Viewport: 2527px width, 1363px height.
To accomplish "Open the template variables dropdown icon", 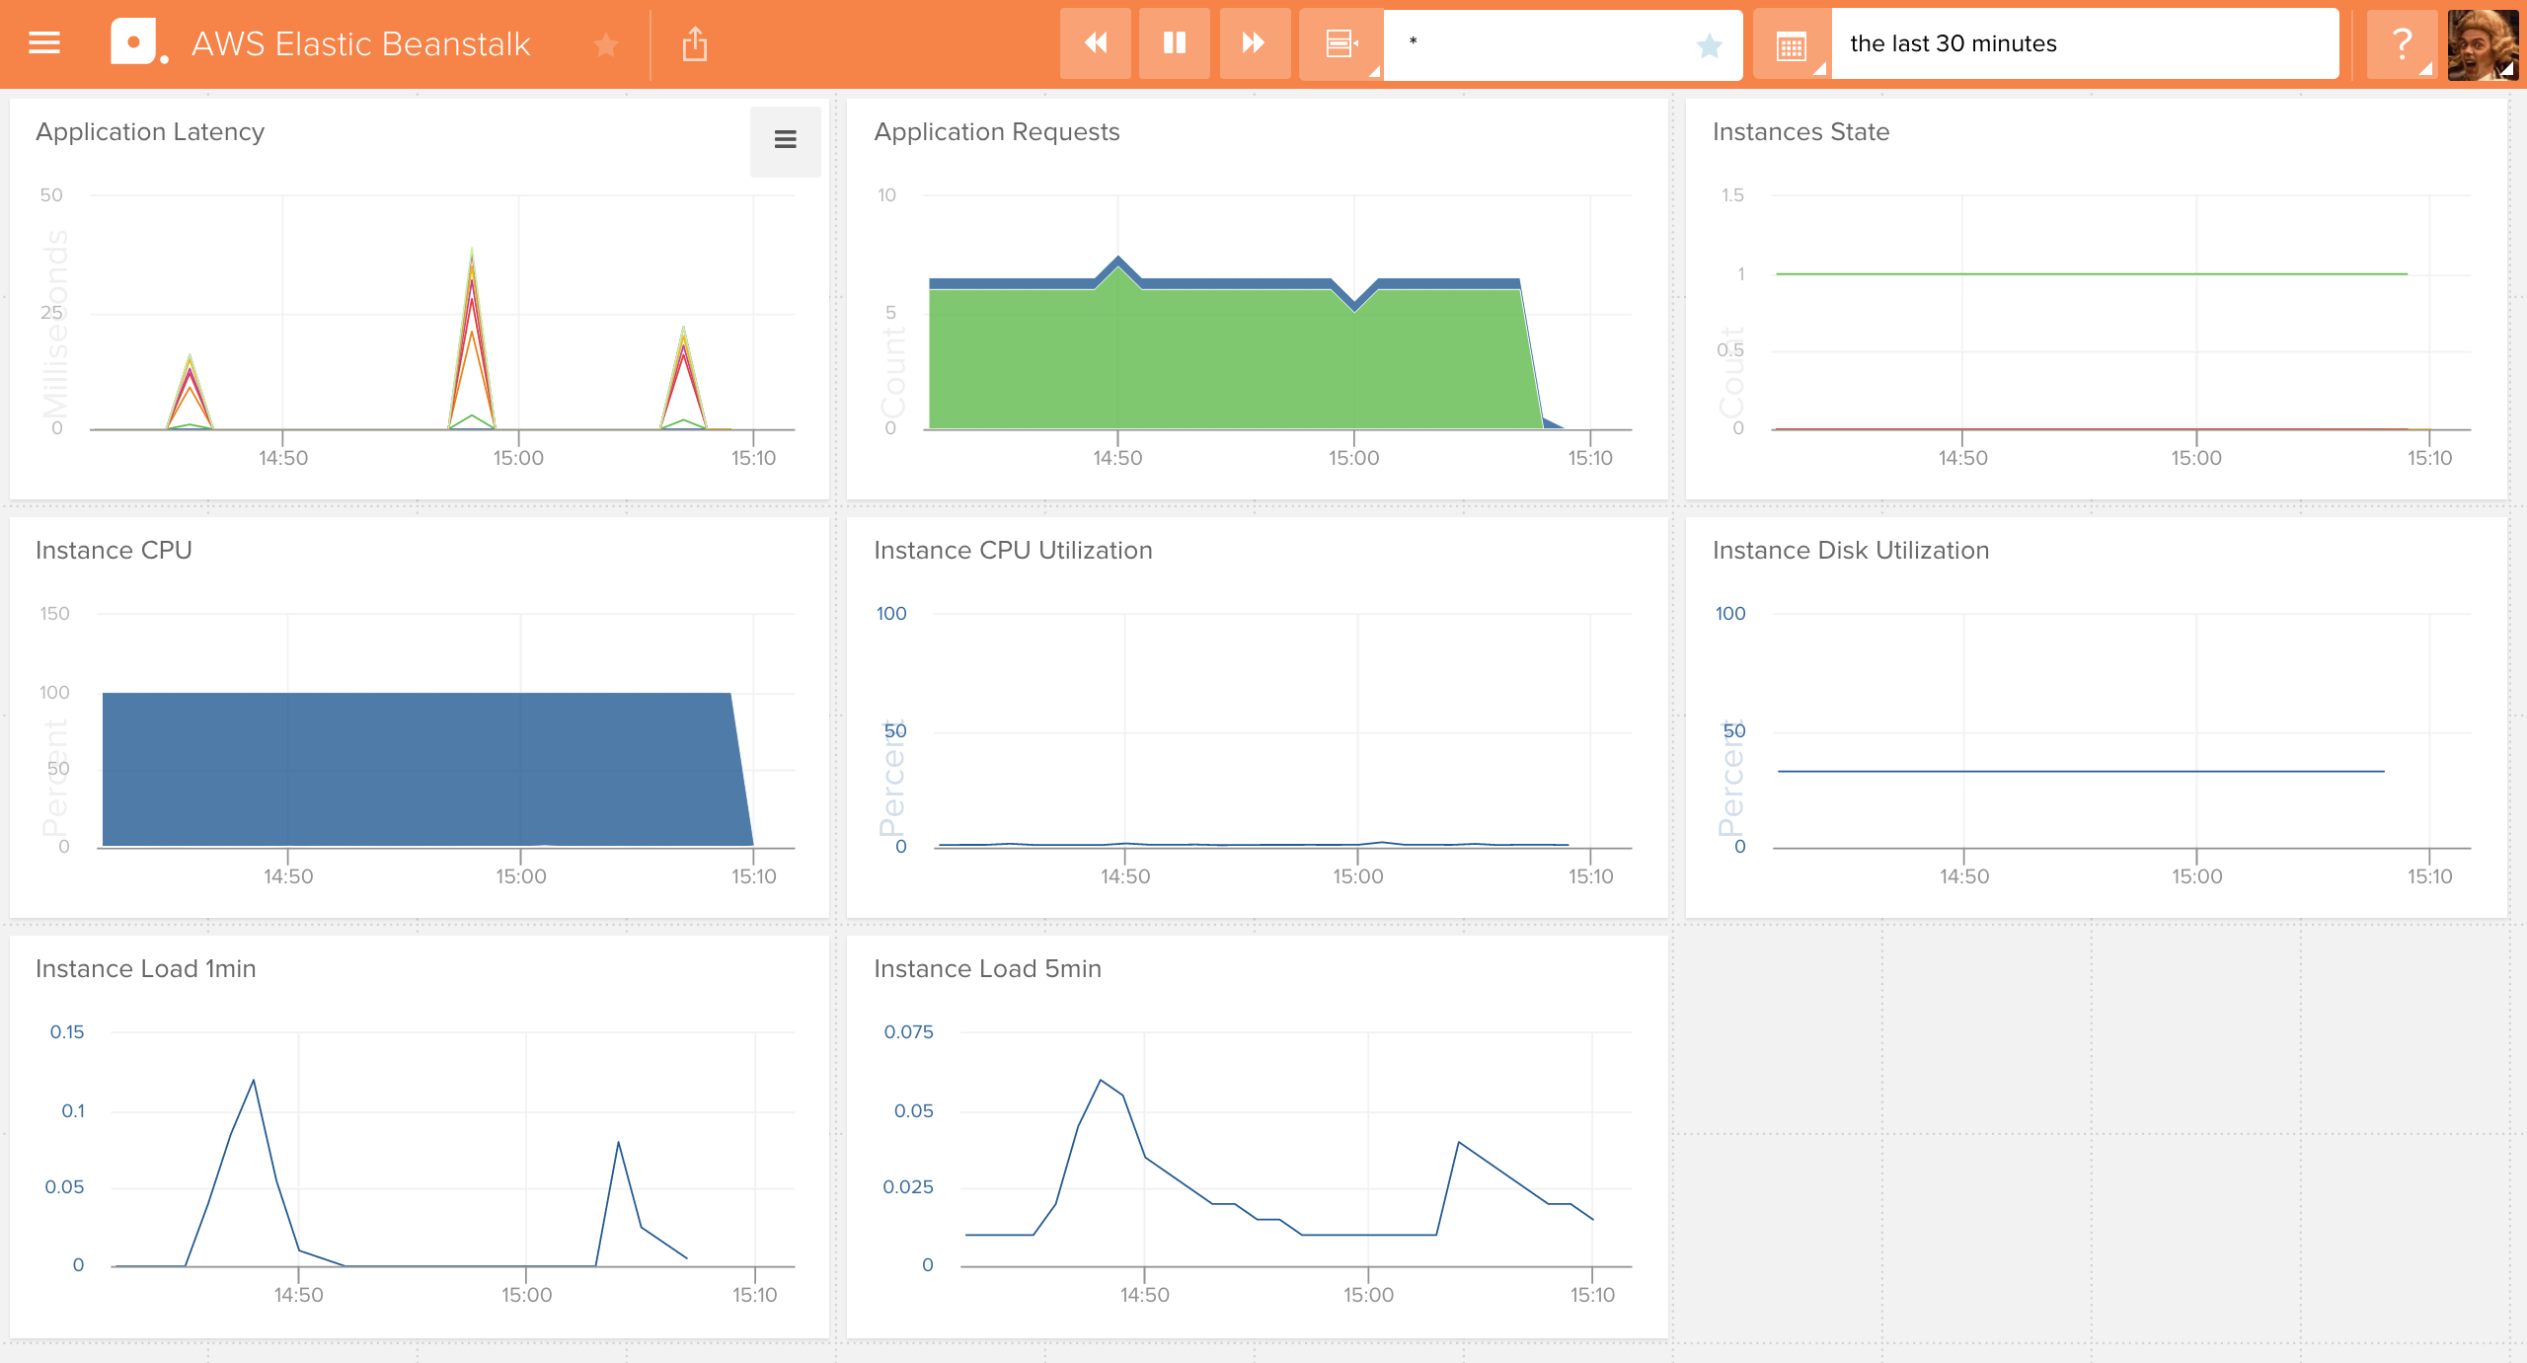I will tap(1340, 43).
